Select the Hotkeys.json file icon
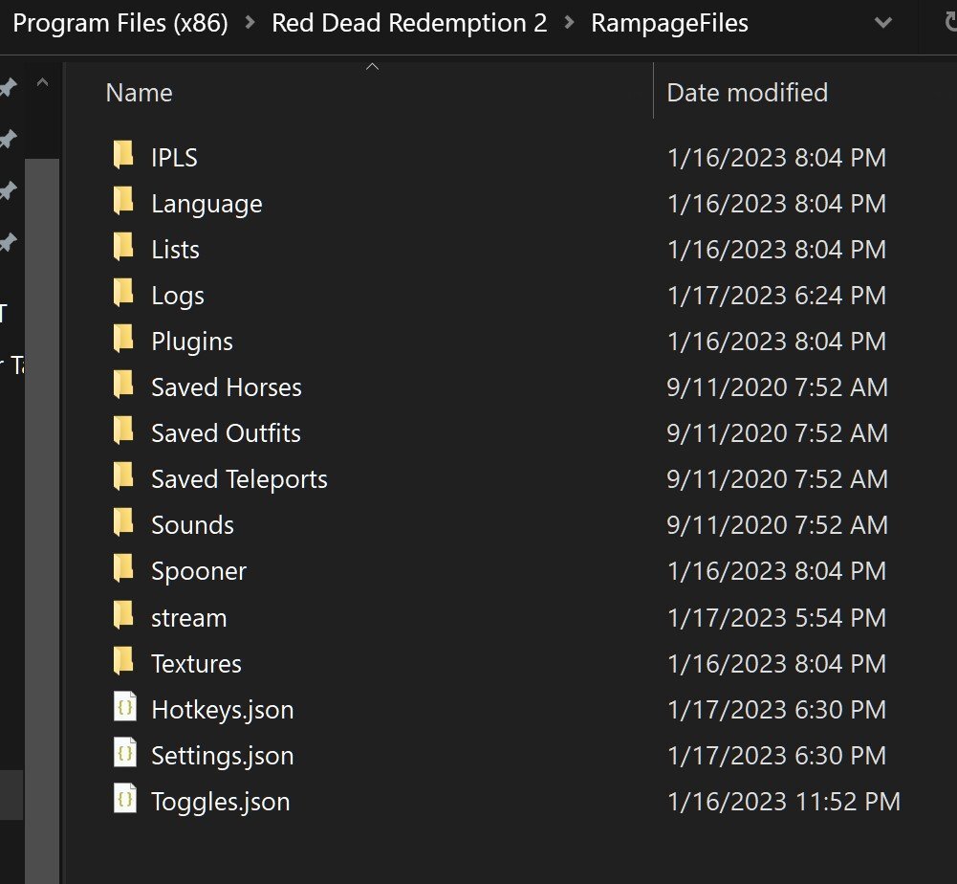This screenshot has width=957, height=884. (124, 709)
